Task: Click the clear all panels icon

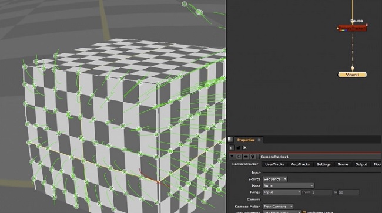Action: click(244, 148)
